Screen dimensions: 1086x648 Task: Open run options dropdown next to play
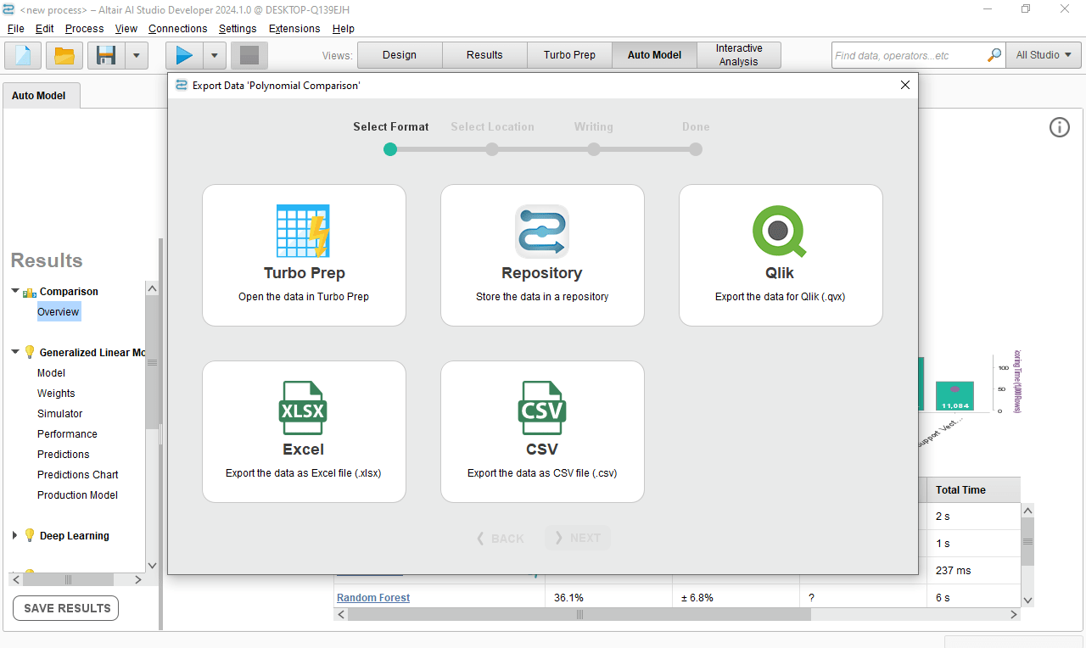[x=214, y=55]
